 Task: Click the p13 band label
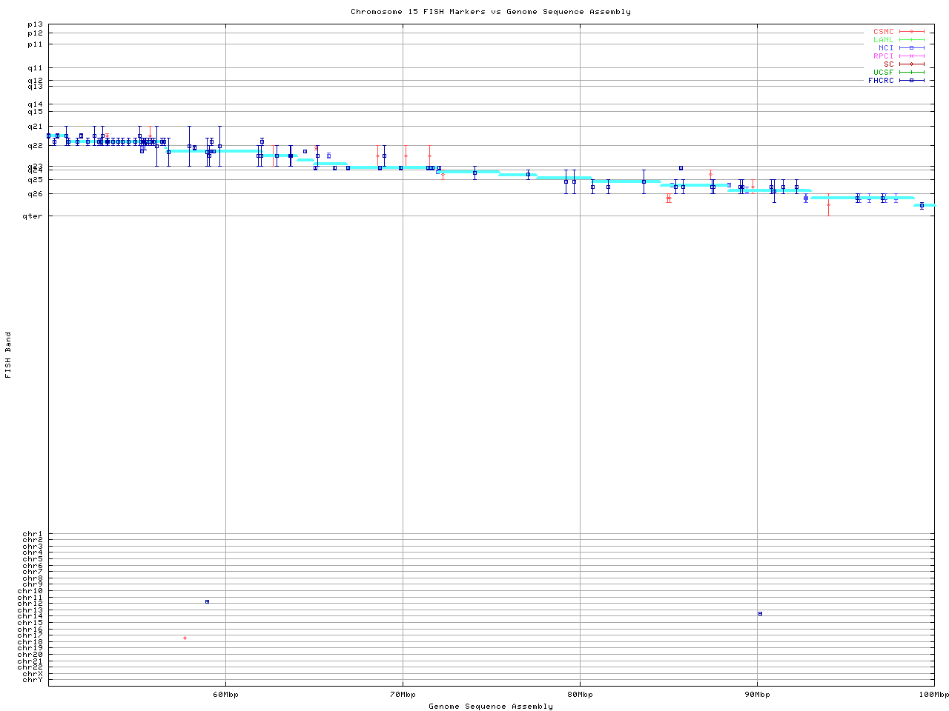pyautogui.click(x=35, y=25)
